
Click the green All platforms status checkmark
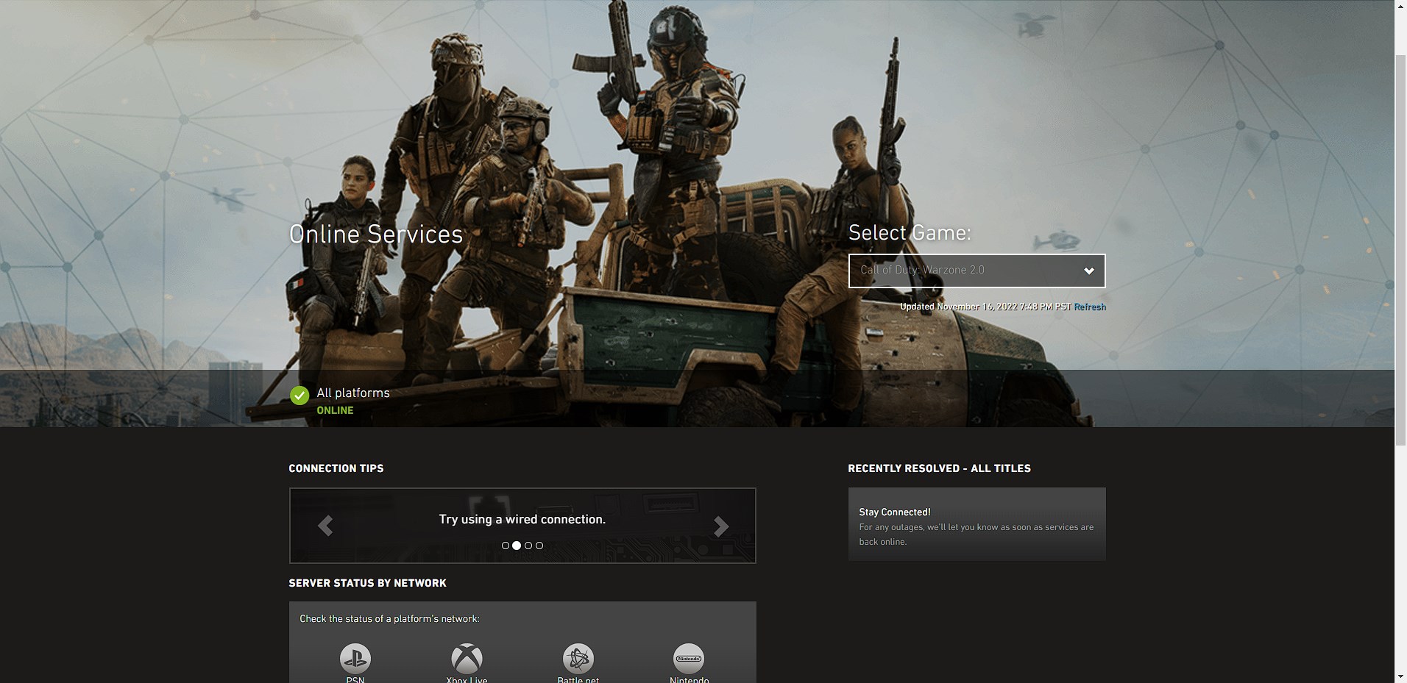pyautogui.click(x=299, y=396)
